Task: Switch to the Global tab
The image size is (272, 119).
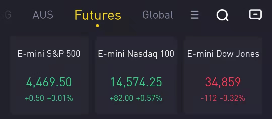Action: click(158, 15)
